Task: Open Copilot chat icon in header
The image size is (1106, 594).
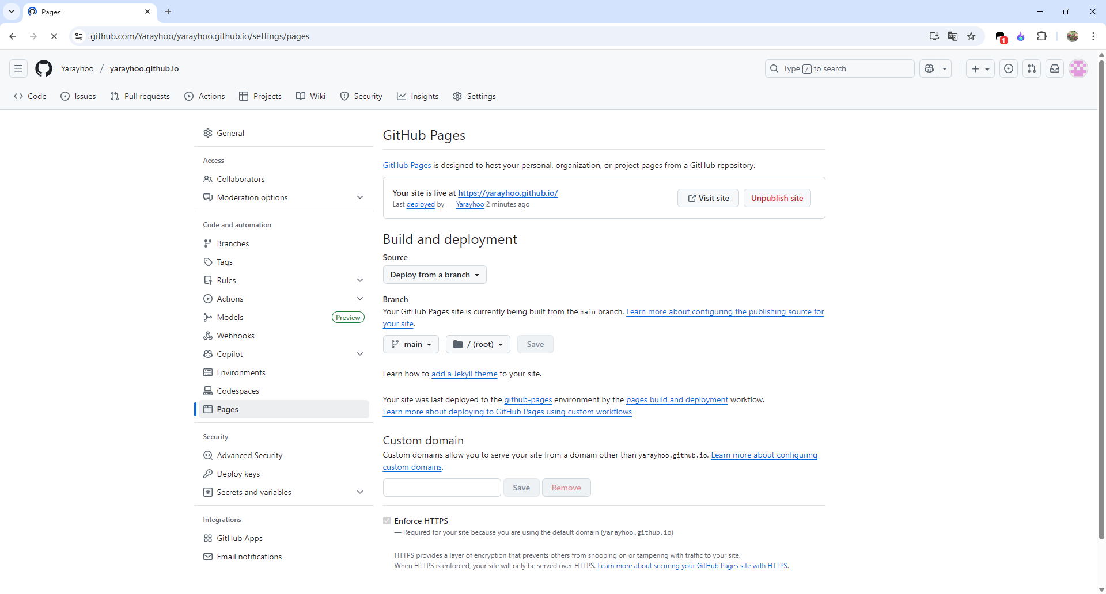Action: click(929, 68)
